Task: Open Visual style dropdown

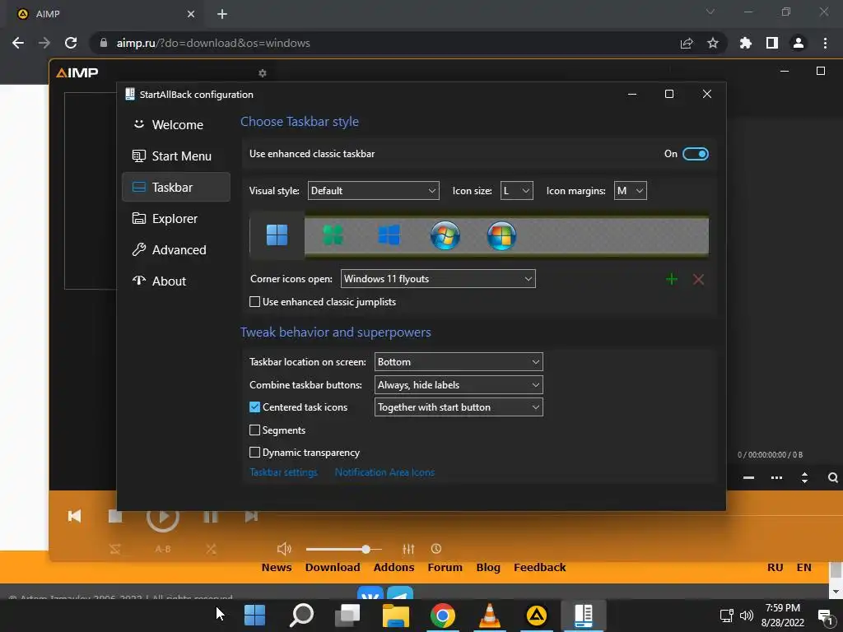Action: pyautogui.click(x=374, y=191)
